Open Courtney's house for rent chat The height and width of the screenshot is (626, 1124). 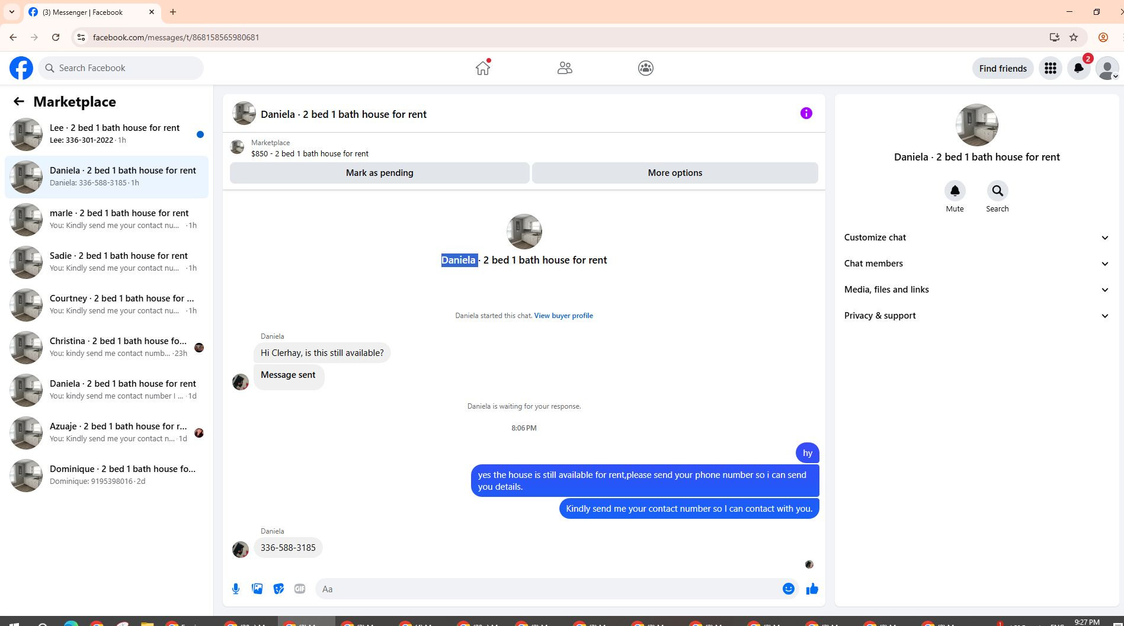click(x=107, y=305)
